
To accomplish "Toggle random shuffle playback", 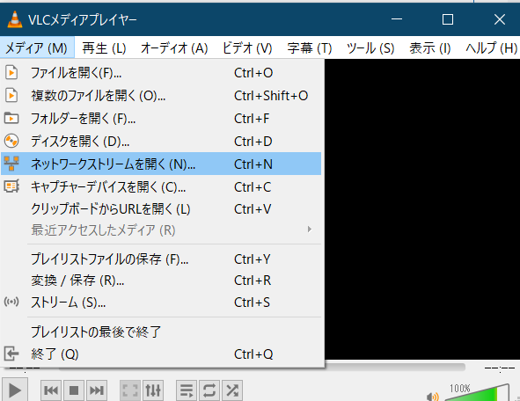I will (232, 390).
